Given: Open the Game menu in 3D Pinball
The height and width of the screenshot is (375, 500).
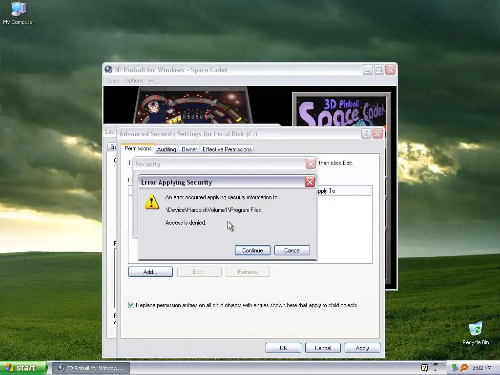Looking at the screenshot, I should (113, 81).
